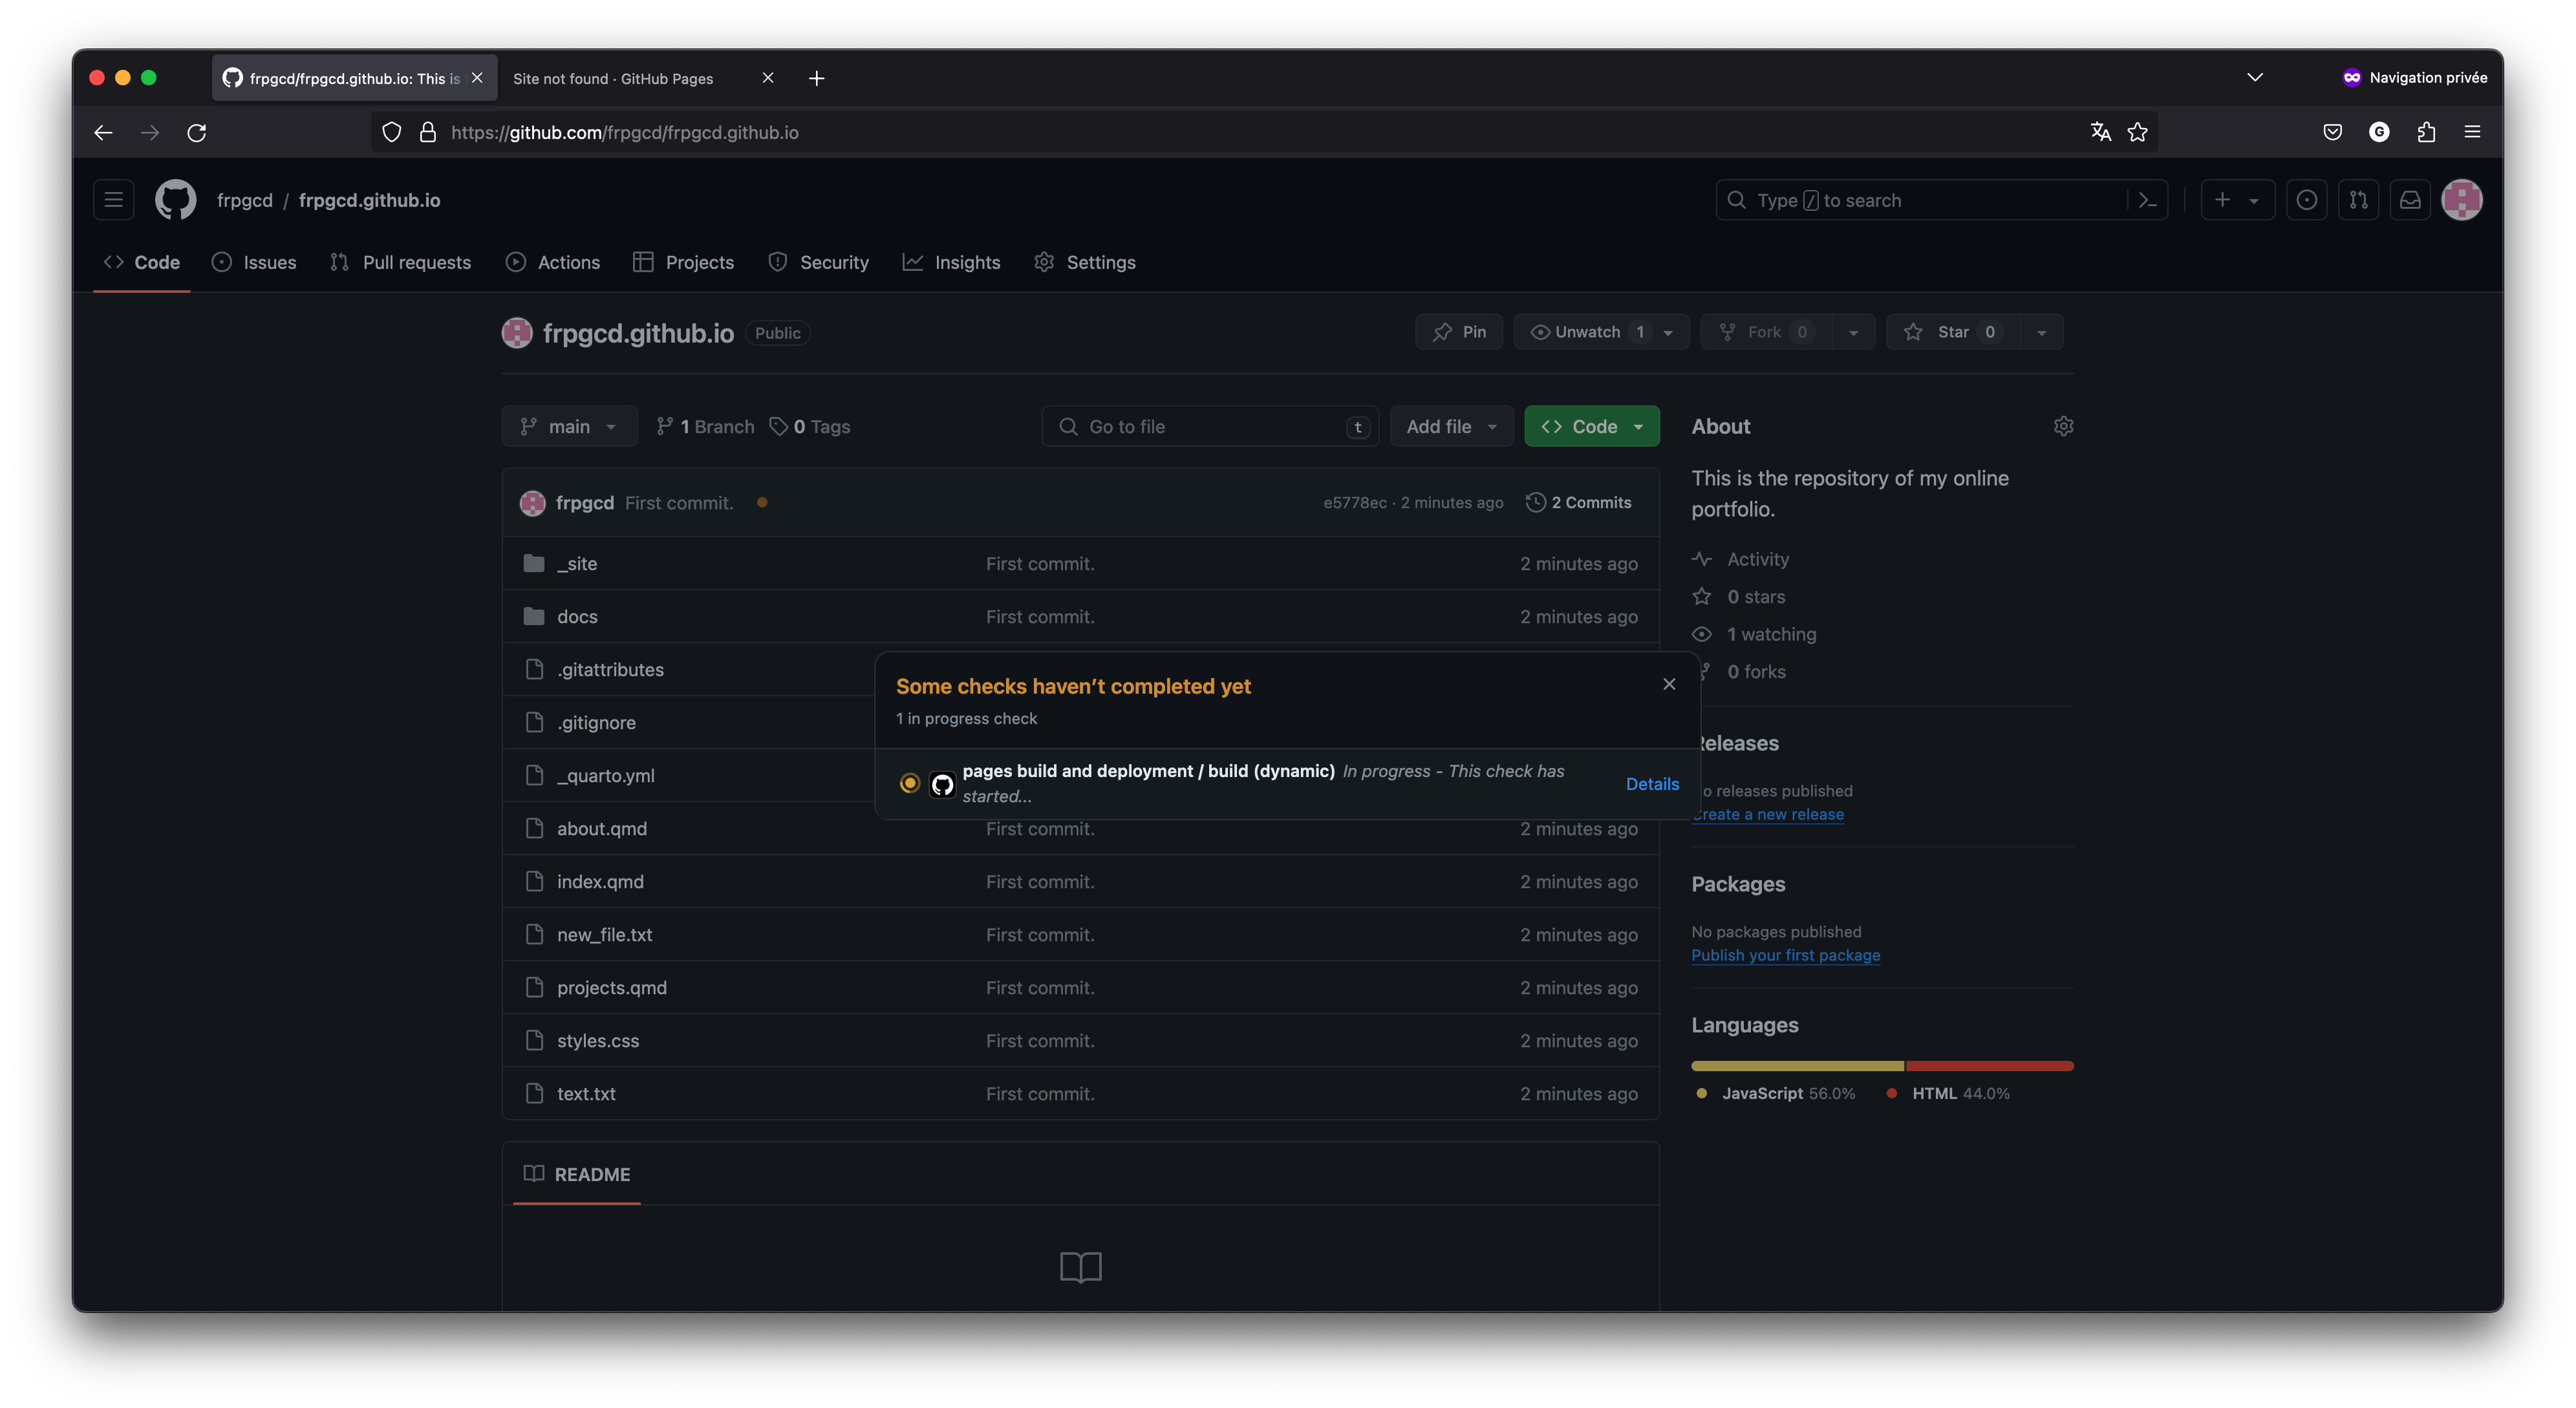Click the browser URL address bar
Image resolution: width=2576 pixels, height=1408 pixels.
[1264, 132]
